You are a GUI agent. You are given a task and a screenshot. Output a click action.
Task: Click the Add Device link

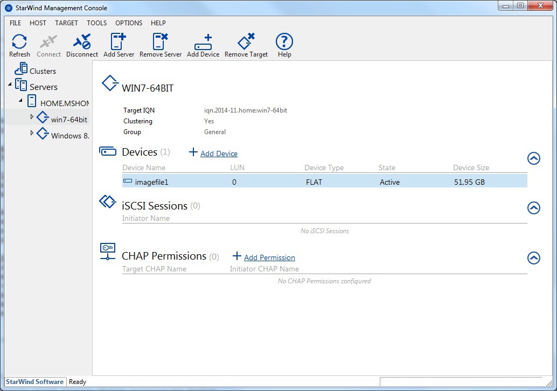[219, 153]
